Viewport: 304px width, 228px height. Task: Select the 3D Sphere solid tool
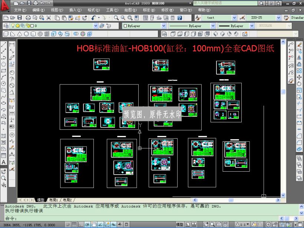pyautogui.click(x=26, y=34)
